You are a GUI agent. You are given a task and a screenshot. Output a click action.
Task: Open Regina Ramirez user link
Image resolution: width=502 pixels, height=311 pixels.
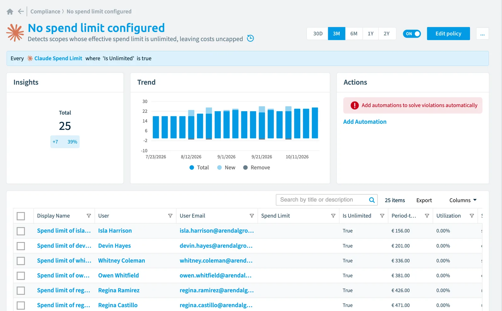[119, 290]
